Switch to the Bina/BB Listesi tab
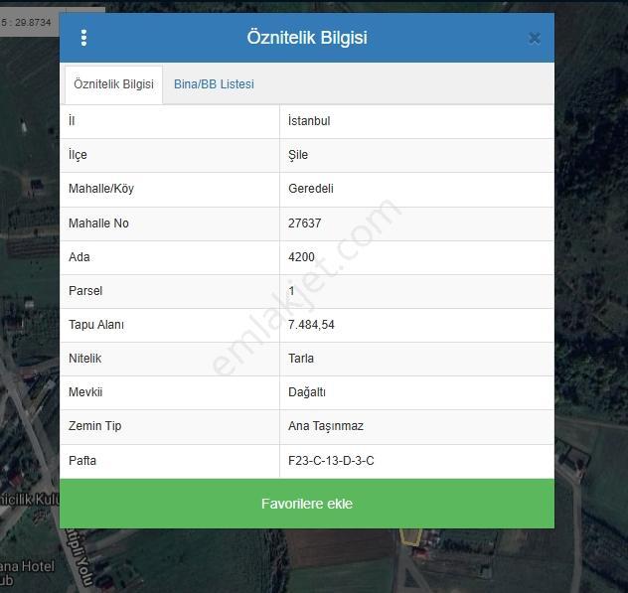This screenshot has height=593, width=628. (x=214, y=84)
